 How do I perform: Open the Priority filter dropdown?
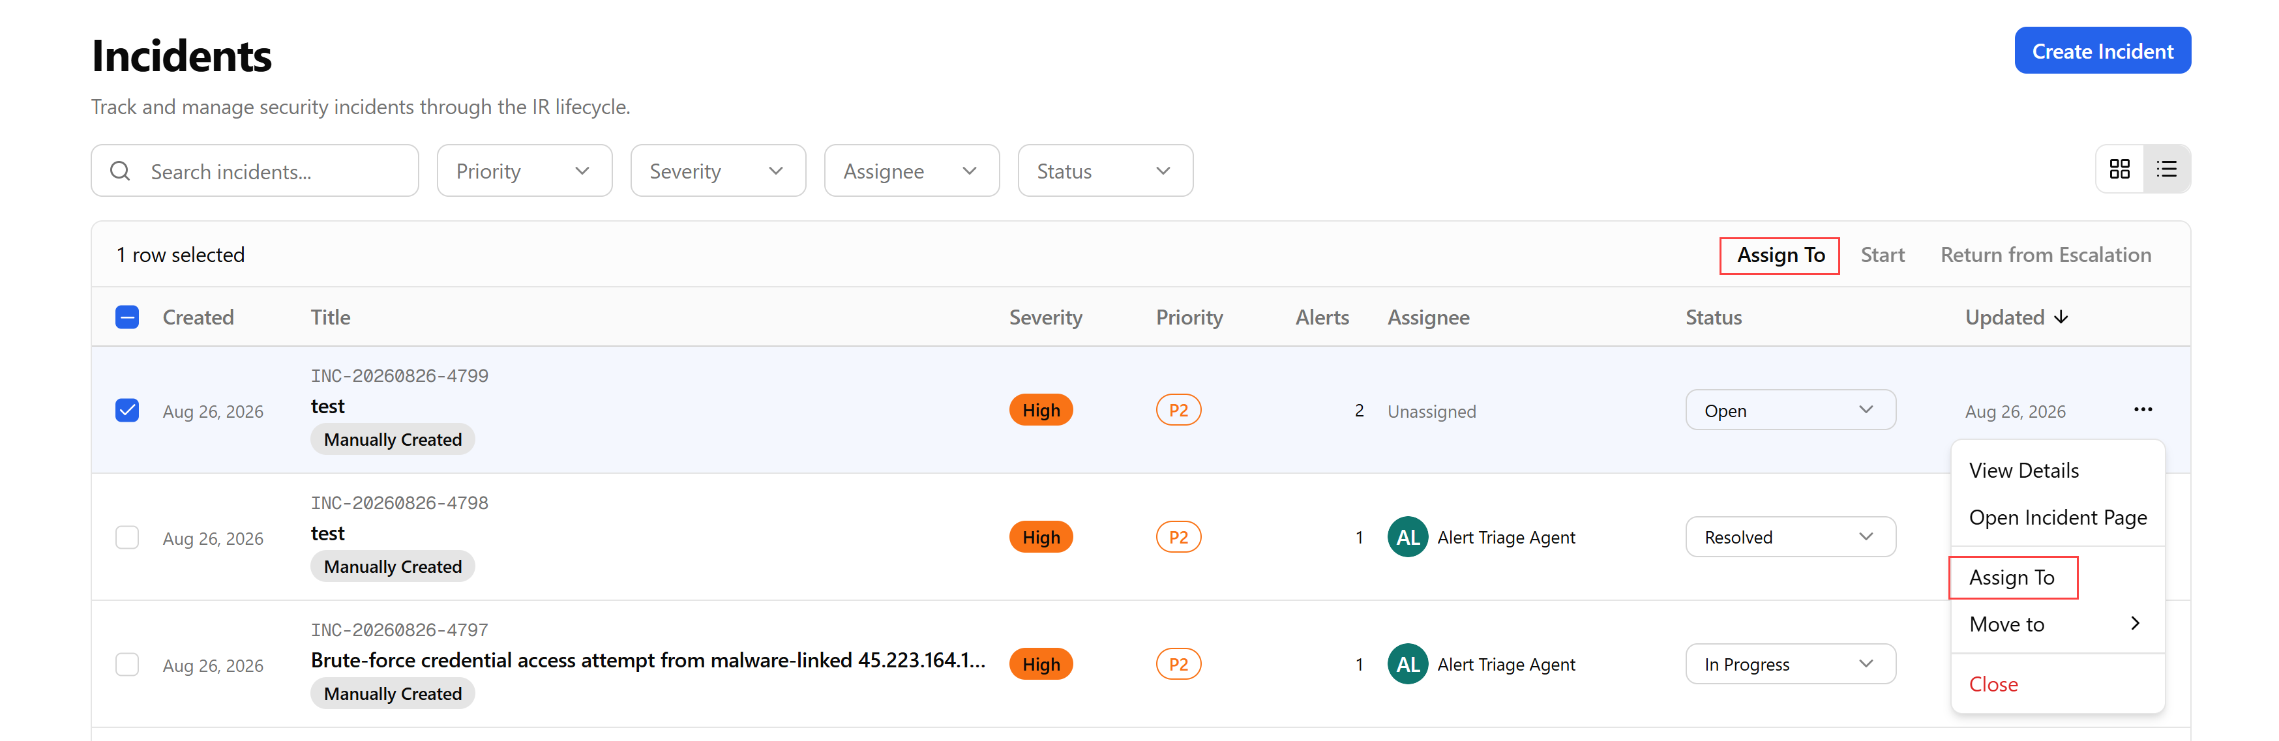525,171
